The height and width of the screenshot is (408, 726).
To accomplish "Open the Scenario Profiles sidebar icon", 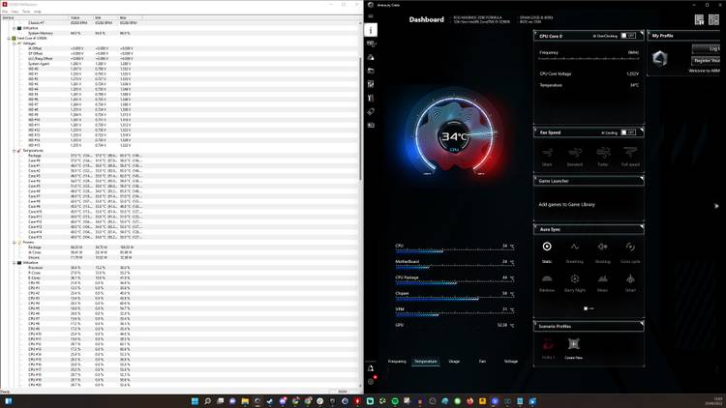I will pyautogui.click(x=371, y=84).
